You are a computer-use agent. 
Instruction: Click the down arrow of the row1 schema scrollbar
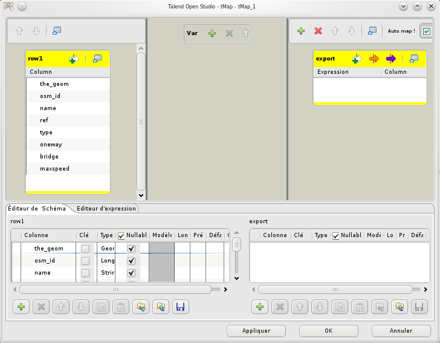coord(236,278)
